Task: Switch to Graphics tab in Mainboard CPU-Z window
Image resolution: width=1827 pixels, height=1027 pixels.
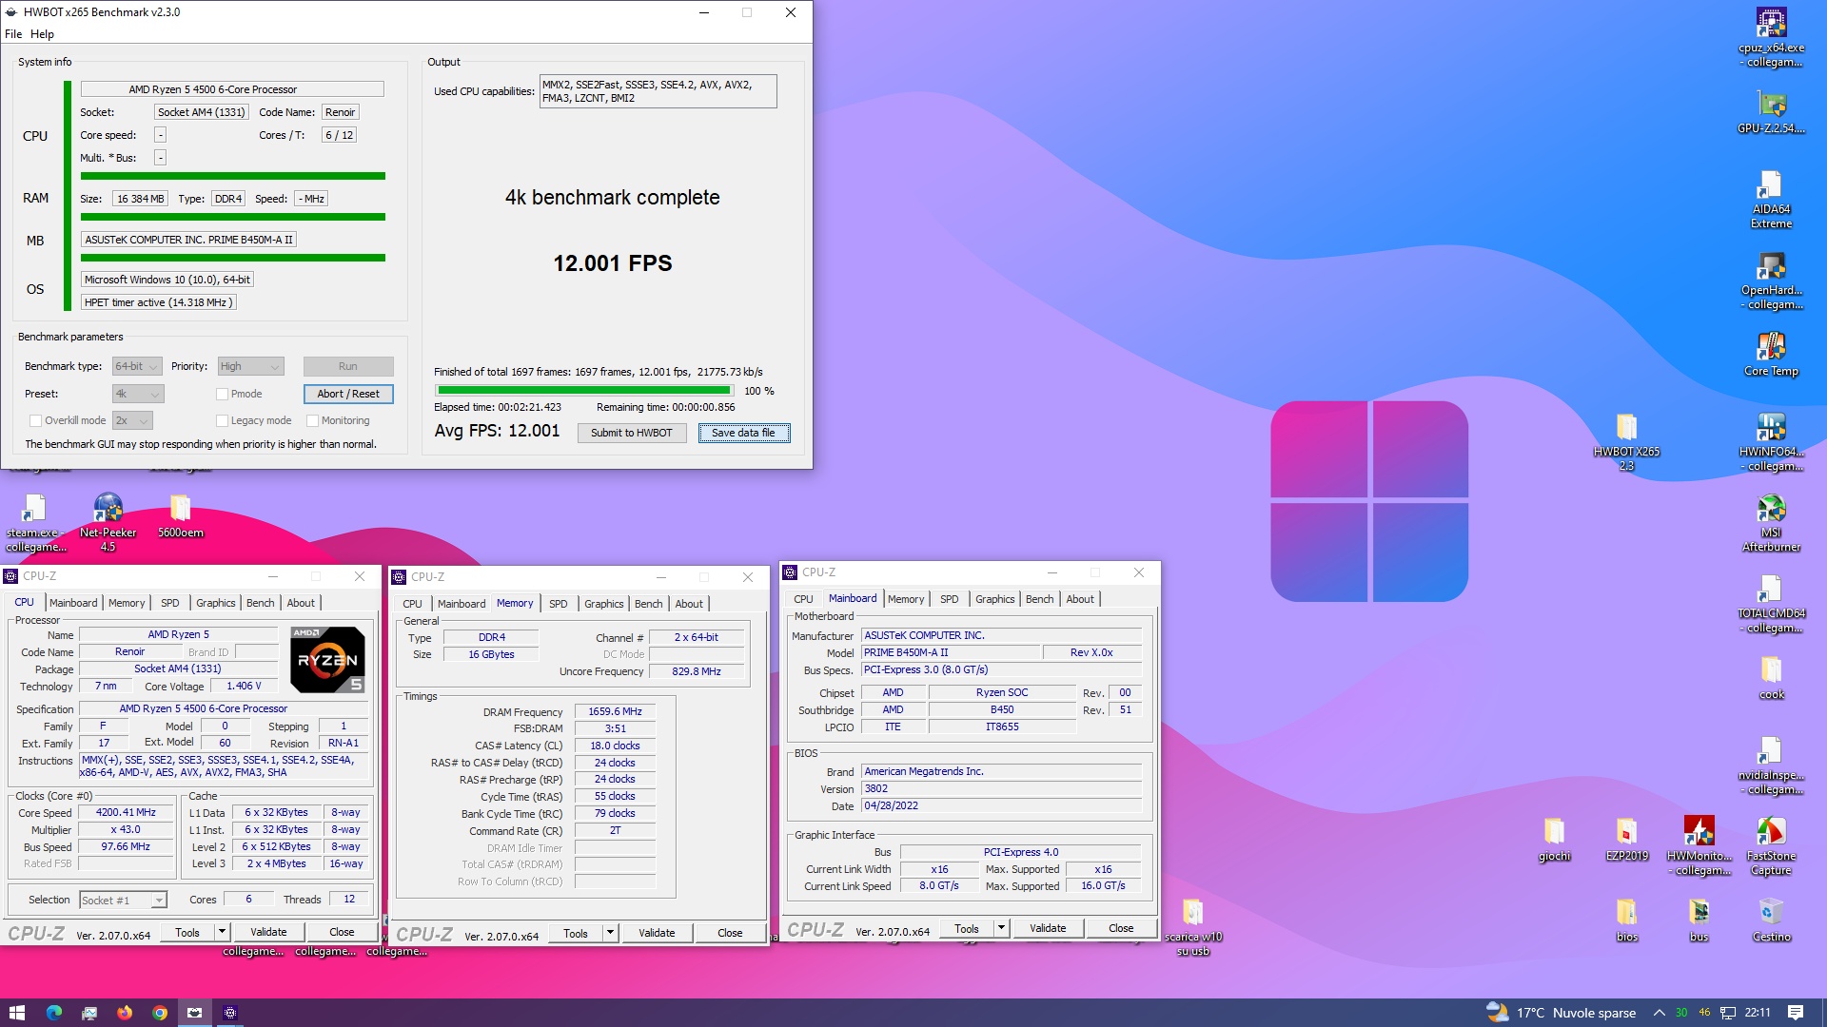Action: [x=994, y=599]
